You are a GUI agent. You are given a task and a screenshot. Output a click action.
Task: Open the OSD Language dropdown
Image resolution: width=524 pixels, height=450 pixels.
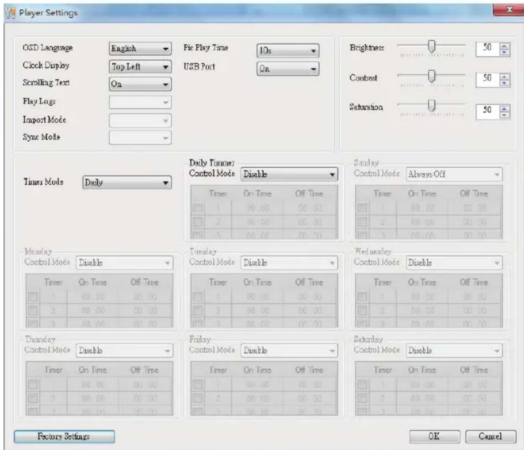tap(140, 48)
